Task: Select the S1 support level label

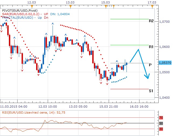Action: coord(151,91)
